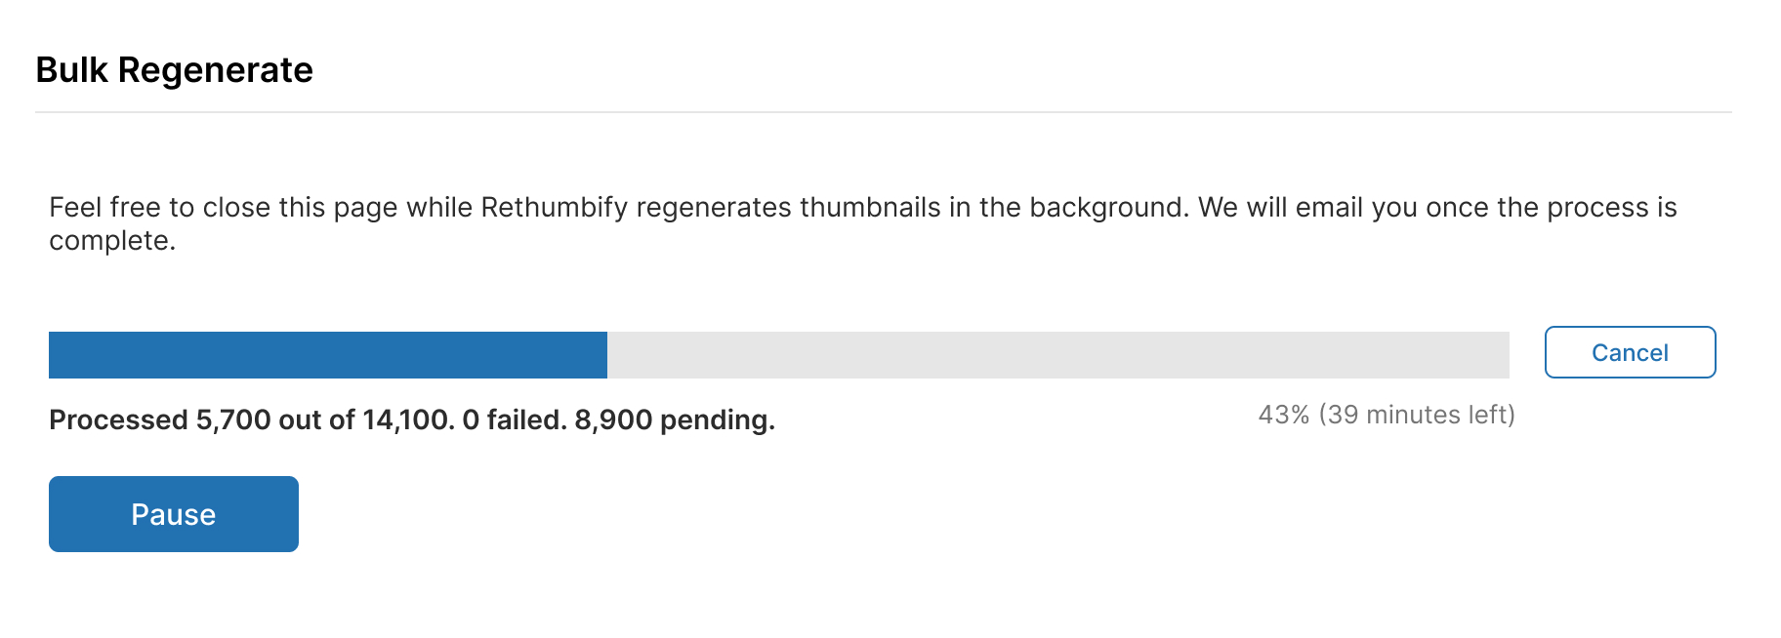
Task: Cancel the thumbnail regeneration
Action: 1629,352
